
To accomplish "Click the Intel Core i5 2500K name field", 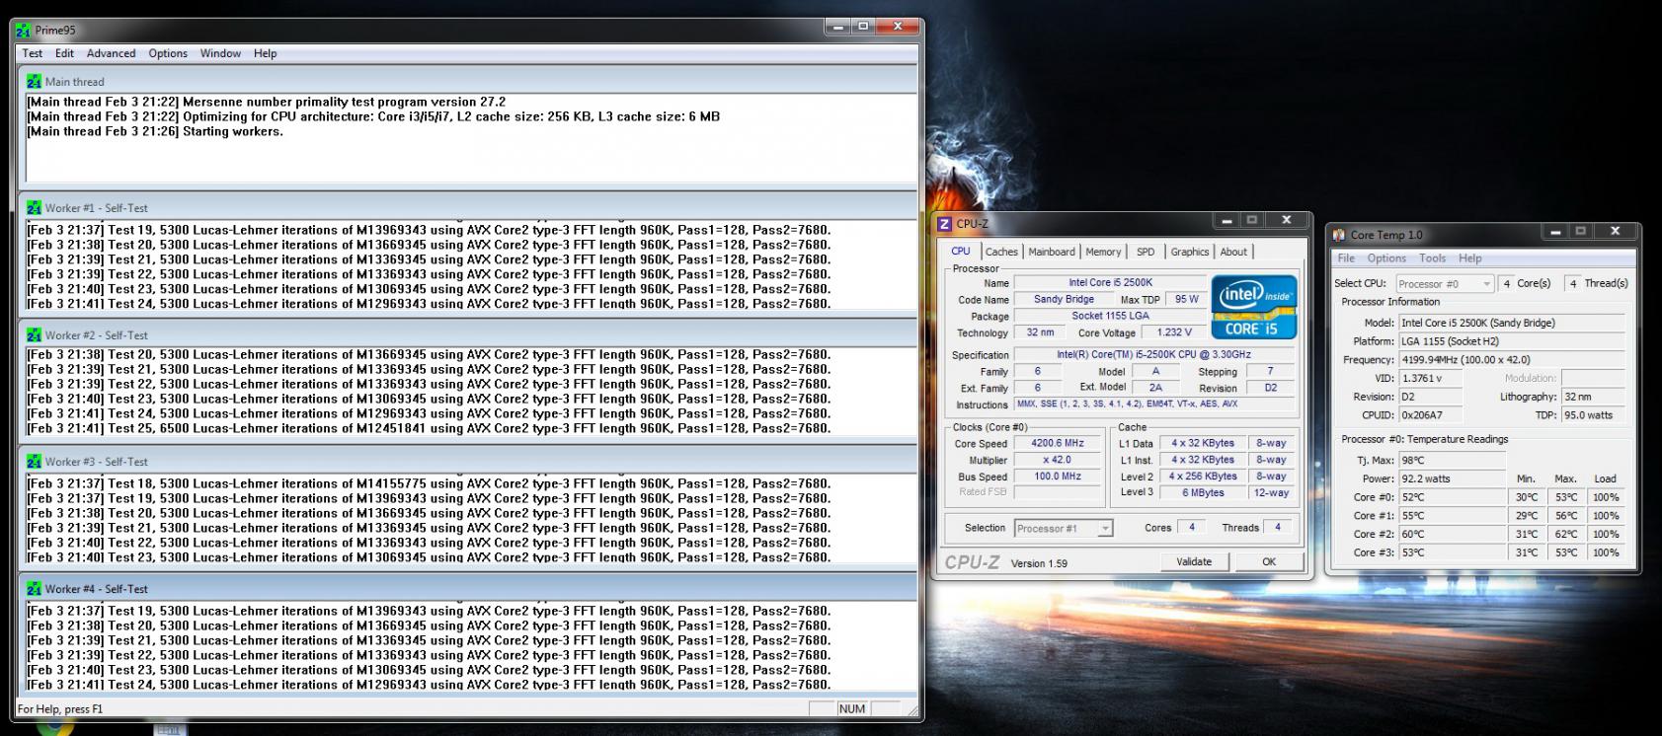I will click(1110, 283).
